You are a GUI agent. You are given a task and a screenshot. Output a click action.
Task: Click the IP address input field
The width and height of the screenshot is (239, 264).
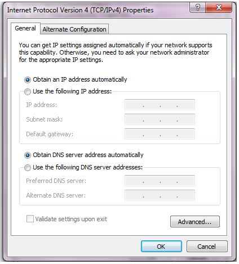[x=160, y=105]
